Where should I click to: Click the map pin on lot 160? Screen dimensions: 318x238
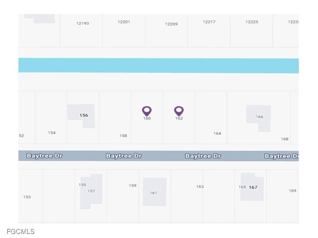[147, 111]
